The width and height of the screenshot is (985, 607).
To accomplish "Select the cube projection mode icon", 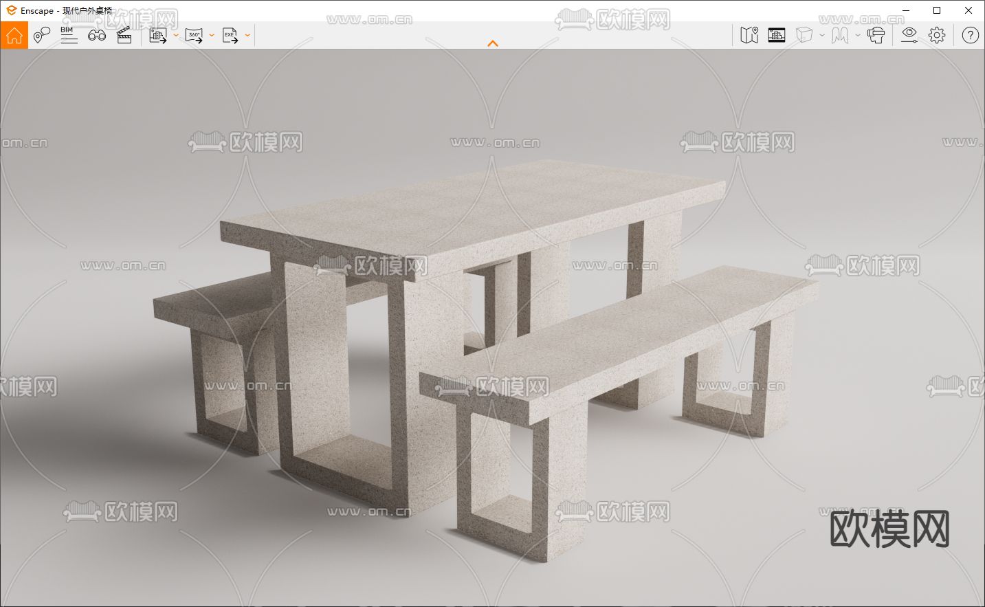I will (x=804, y=35).
